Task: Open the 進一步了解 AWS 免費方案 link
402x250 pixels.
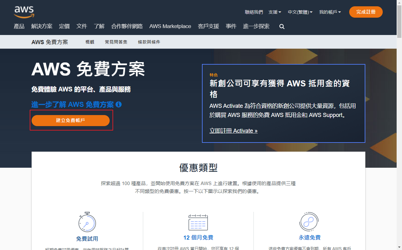Action: coord(72,104)
